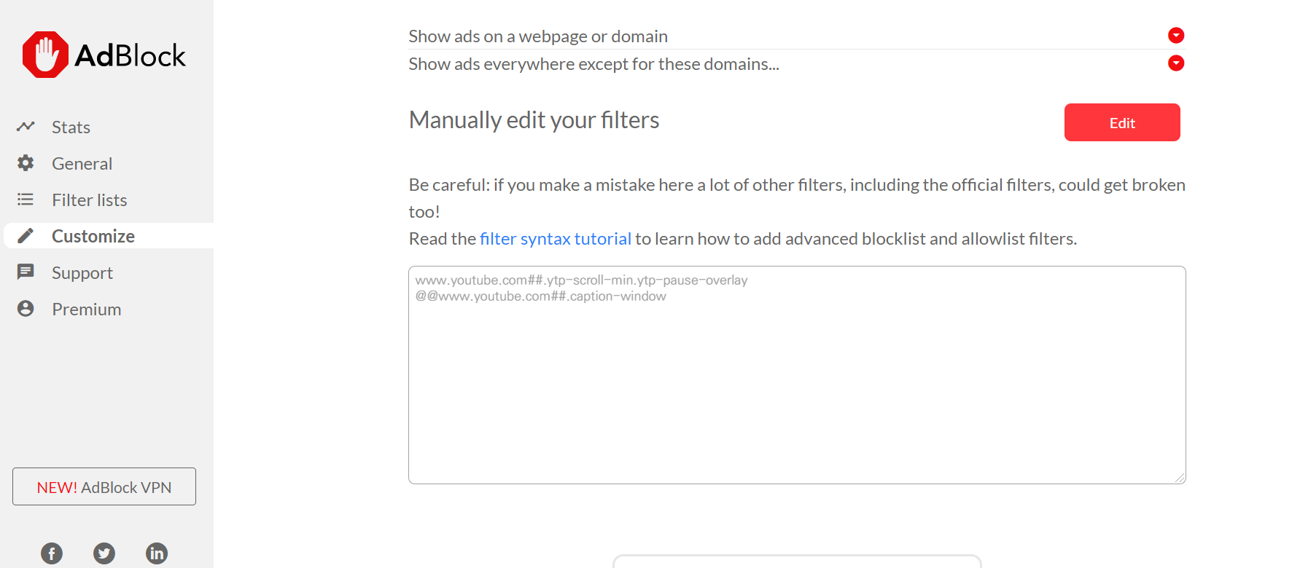Expand Show ads on a webpage or domain
Image resolution: width=1300 pixels, height=568 pixels.
coord(1176,36)
